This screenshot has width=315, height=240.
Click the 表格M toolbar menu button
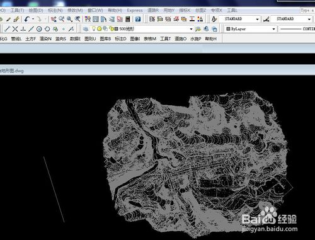(x=150, y=39)
